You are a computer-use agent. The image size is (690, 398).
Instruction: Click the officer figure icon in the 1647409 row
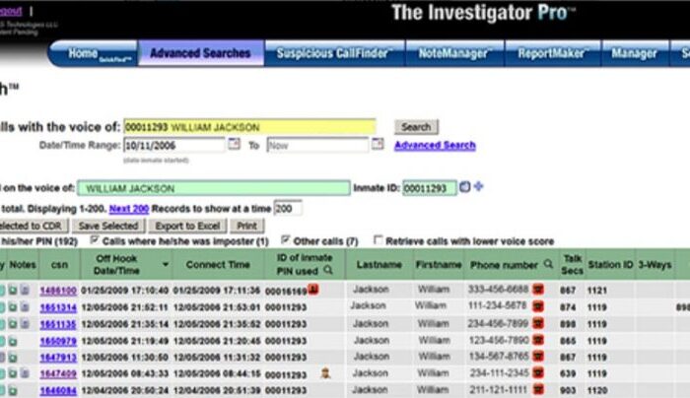(x=325, y=373)
